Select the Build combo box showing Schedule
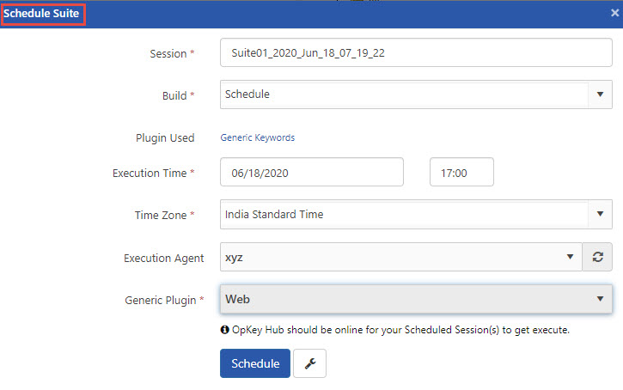 (404, 94)
